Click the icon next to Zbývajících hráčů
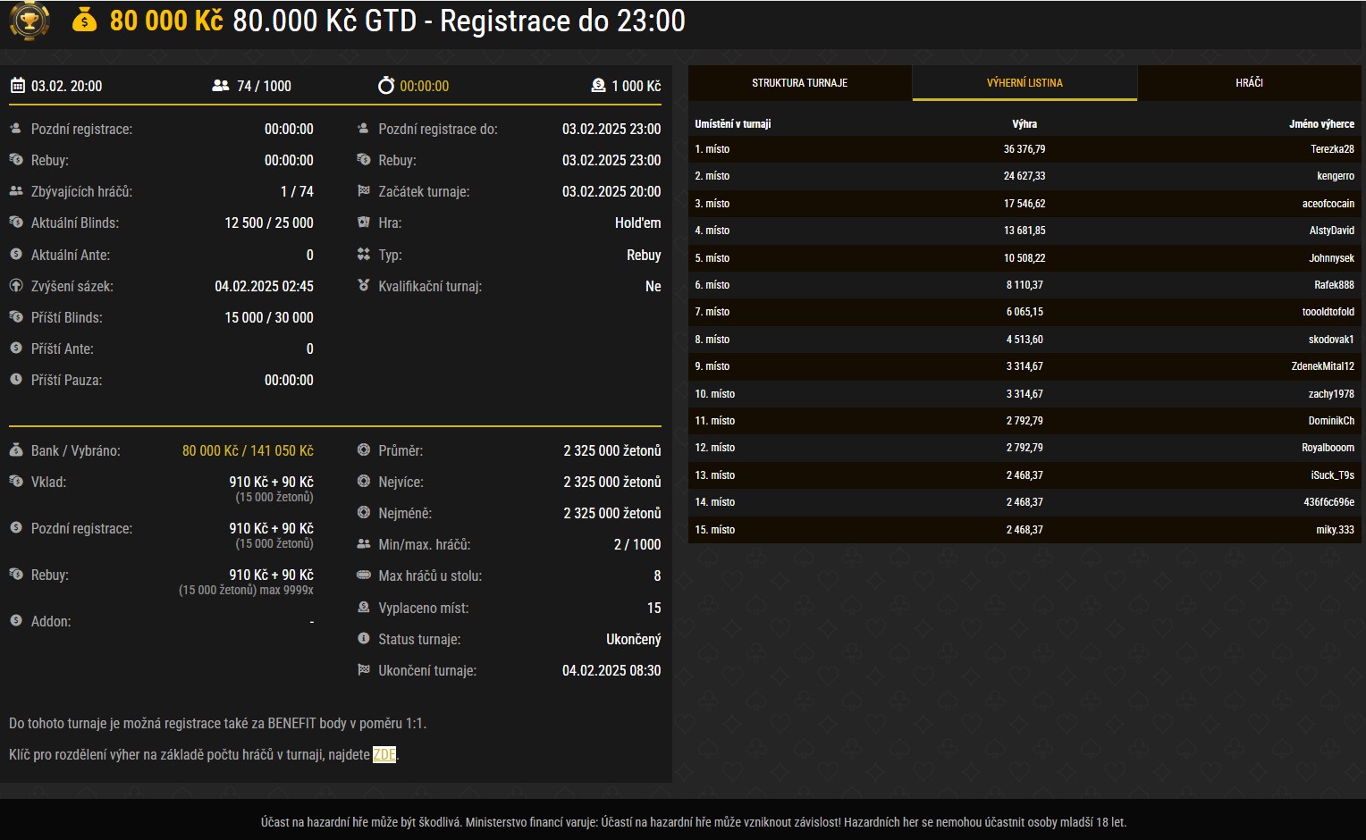Viewport: 1366px width, 840px height. point(16,191)
